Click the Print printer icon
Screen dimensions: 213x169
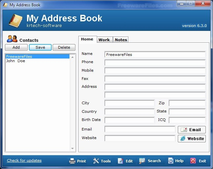(x=72, y=161)
